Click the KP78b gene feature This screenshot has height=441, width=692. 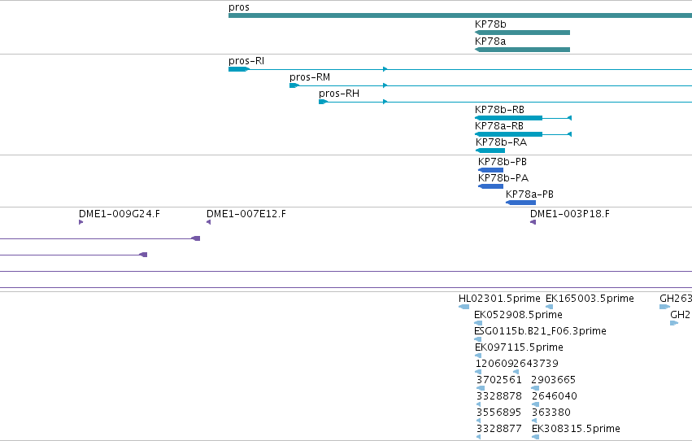pyautogui.click(x=522, y=33)
